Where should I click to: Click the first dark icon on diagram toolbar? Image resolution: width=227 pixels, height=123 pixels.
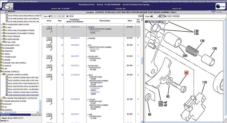pyautogui.click(x=147, y=22)
